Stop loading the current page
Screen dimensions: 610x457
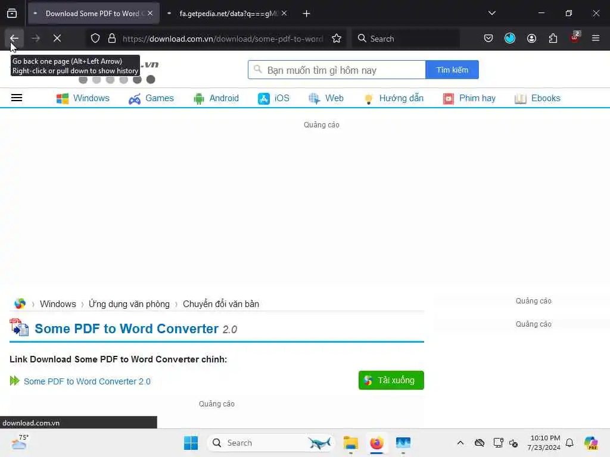click(57, 39)
